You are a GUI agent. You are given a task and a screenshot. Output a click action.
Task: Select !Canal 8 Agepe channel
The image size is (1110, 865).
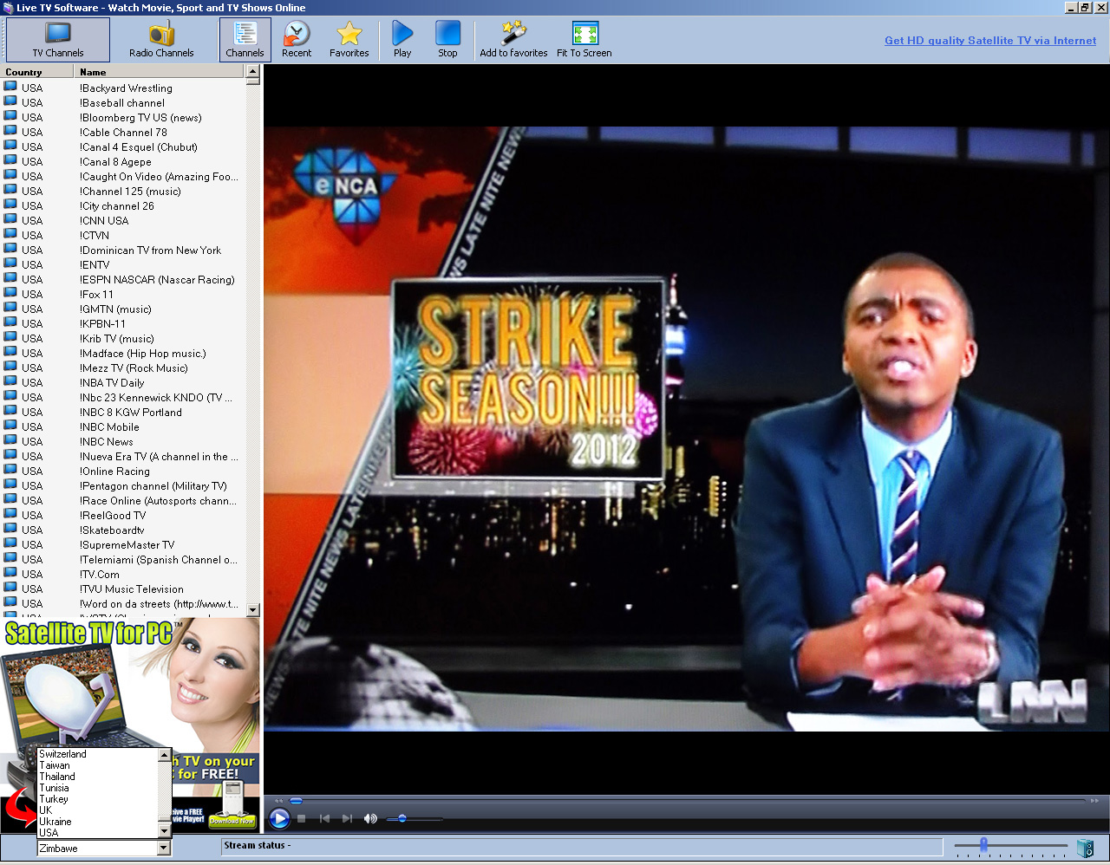click(x=123, y=161)
